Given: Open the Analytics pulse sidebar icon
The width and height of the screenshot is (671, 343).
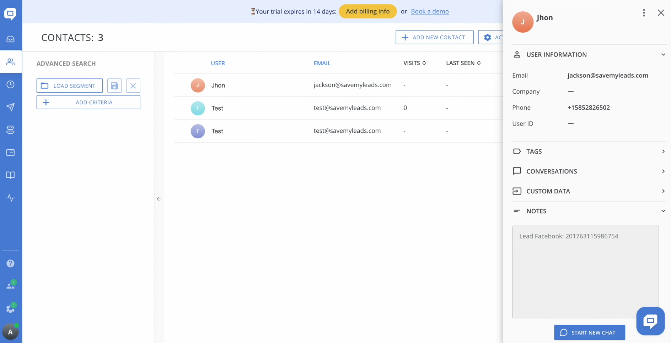Looking at the screenshot, I should coord(10,198).
